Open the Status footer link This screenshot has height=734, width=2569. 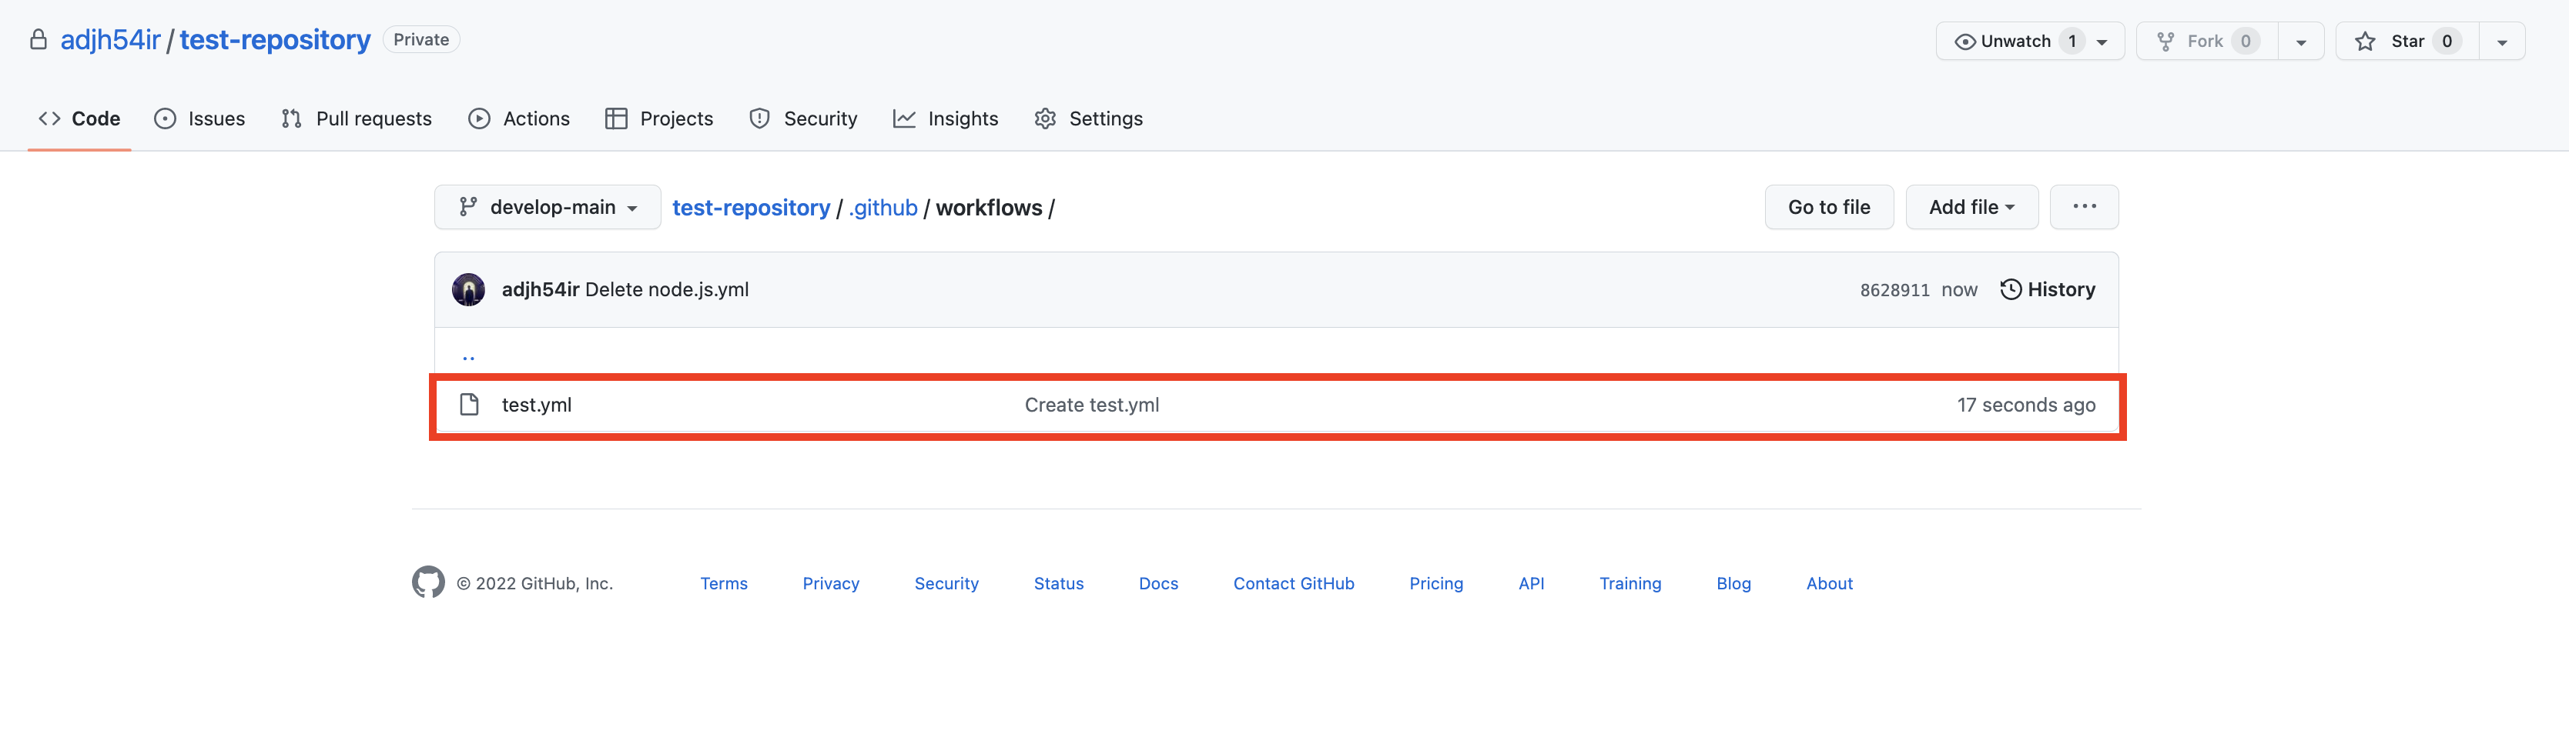click(1059, 584)
